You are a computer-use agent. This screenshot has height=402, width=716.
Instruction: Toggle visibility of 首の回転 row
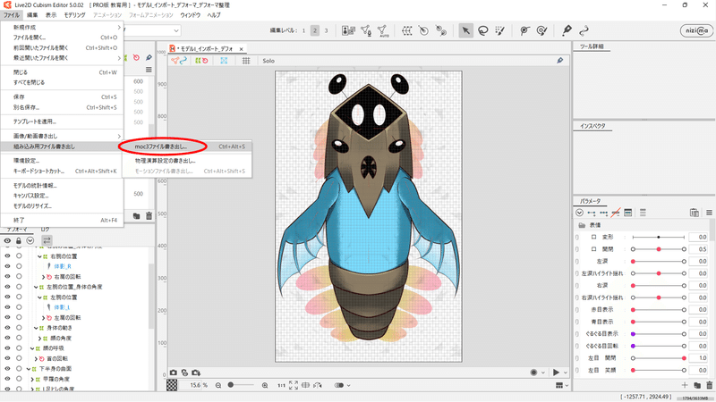(7, 359)
